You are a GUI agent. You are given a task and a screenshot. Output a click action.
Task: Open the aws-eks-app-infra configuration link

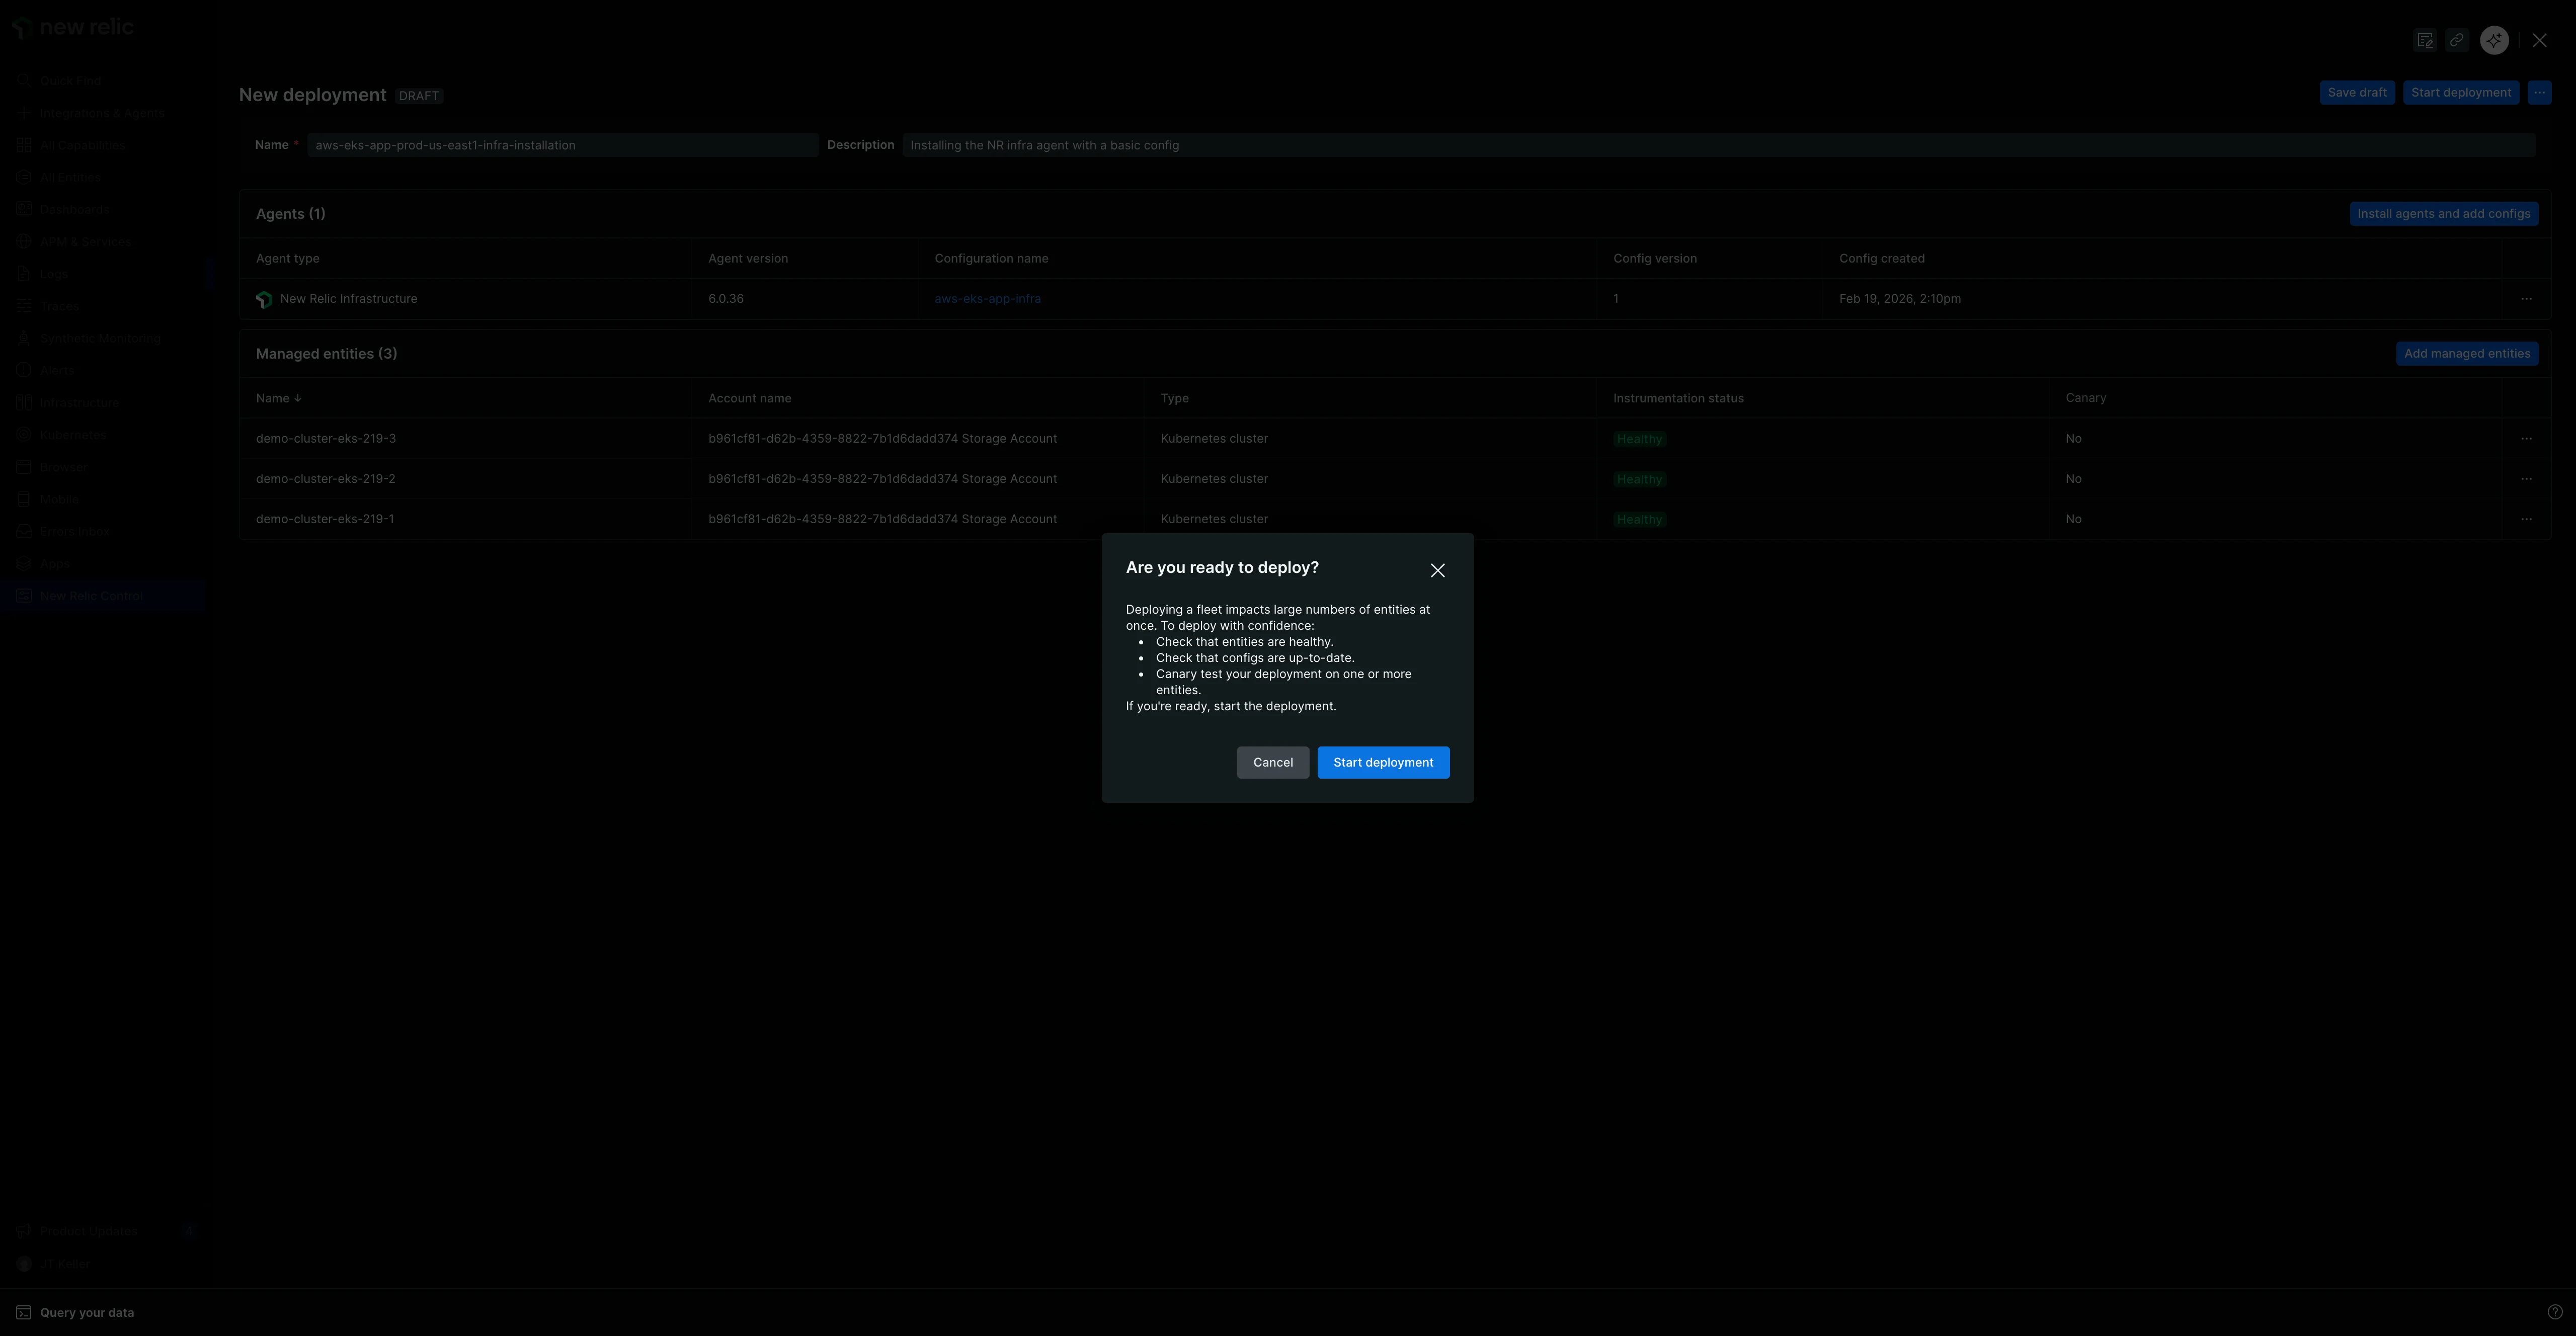coord(987,299)
